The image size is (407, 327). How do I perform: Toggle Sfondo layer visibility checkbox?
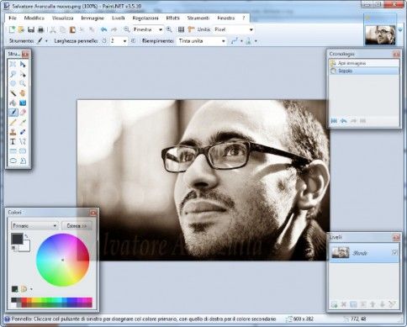click(394, 252)
